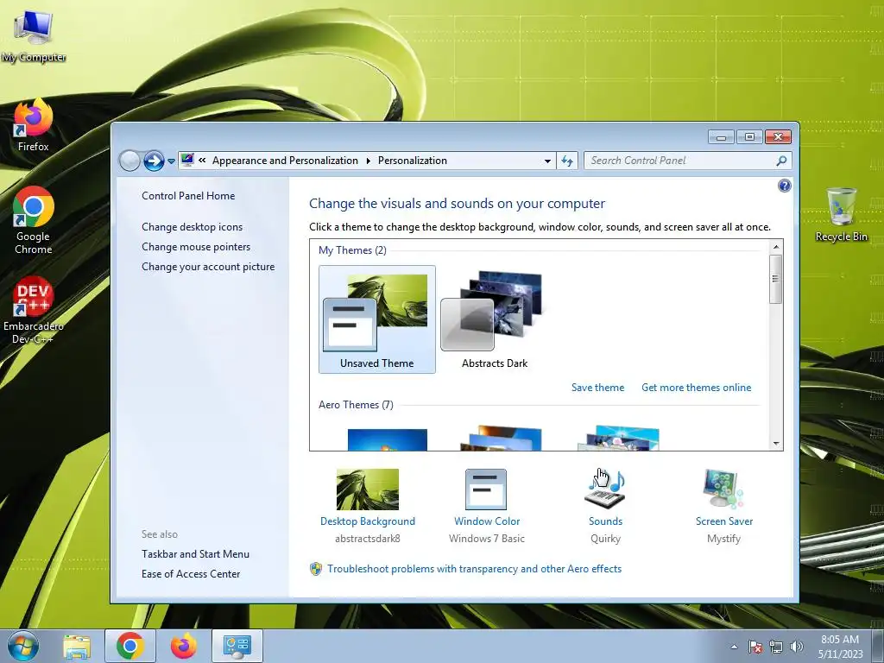
Task: Click the address bar refresh button
Action: [x=567, y=161]
